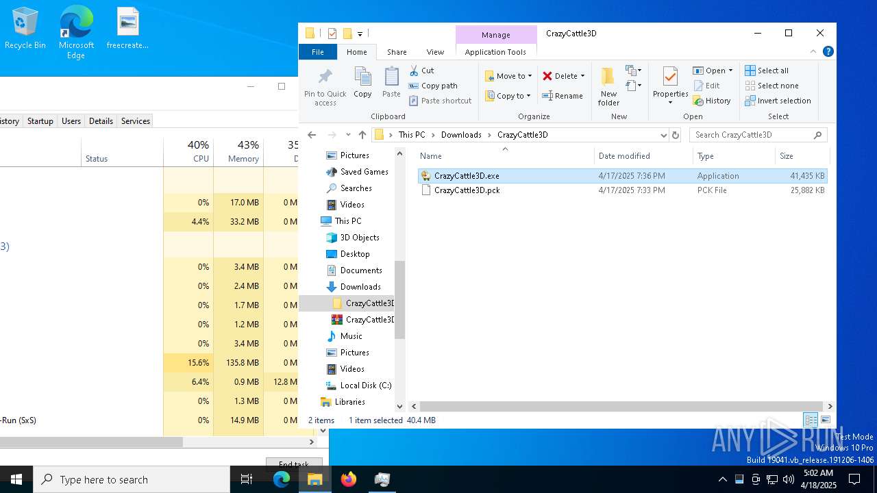Switch to Services tab in Task Manager
This screenshot has width=877, height=493.
(136, 121)
